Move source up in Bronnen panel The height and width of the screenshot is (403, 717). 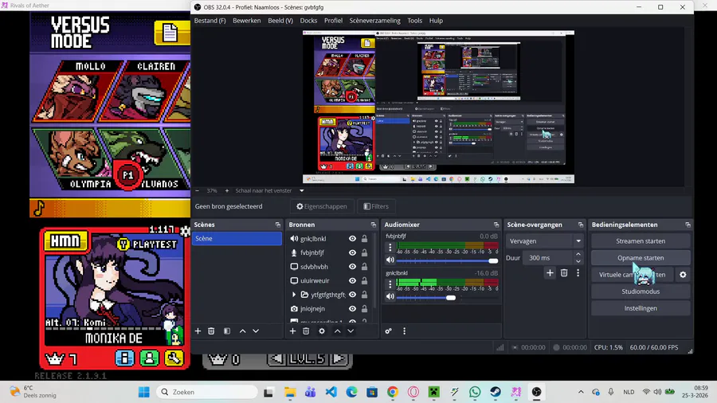point(338,331)
